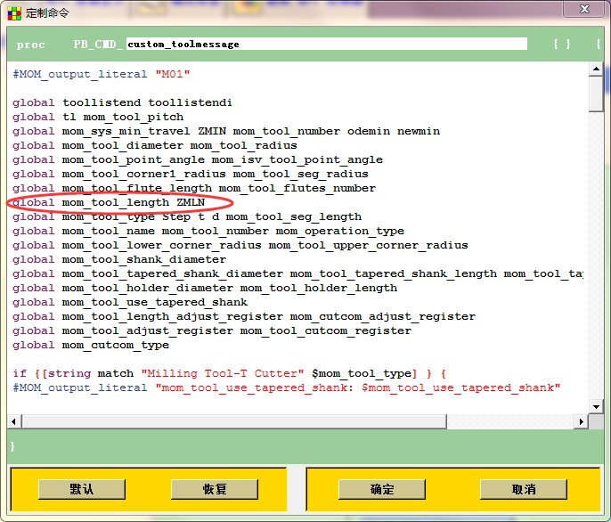
Task: Click the horizontal scrollbar right arrow
Action: point(581,421)
